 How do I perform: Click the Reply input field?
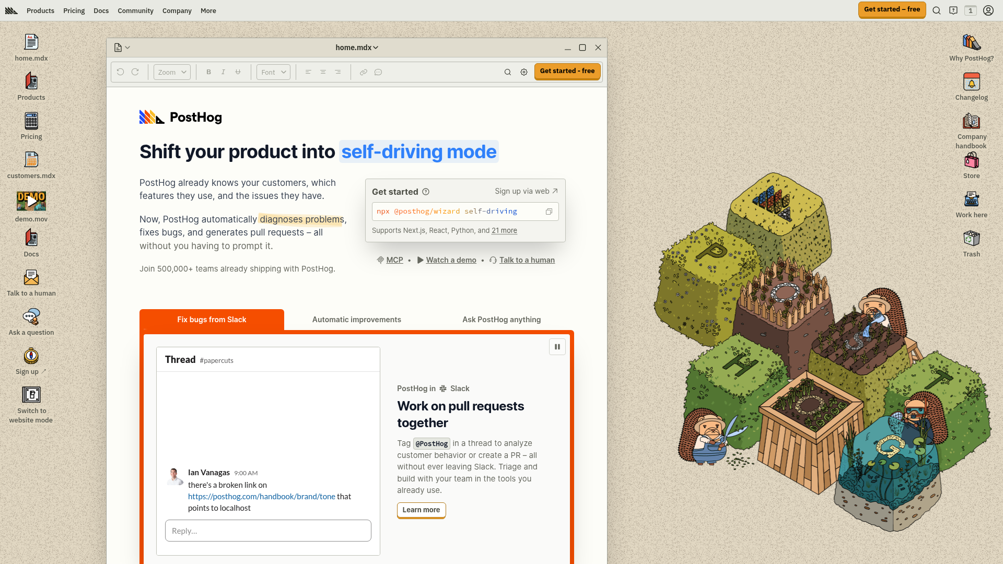268,531
